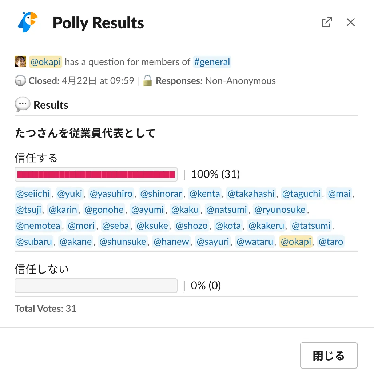Open Polly results in external window
Image resolution: width=374 pixels, height=382 pixels.
[327, 22]
